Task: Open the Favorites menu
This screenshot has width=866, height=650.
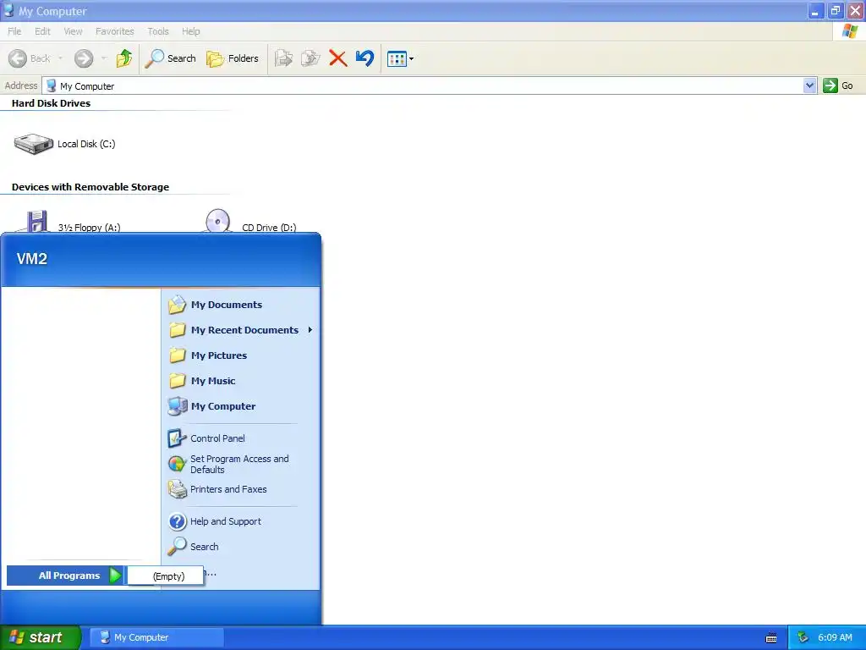Action: pos(115,31)
